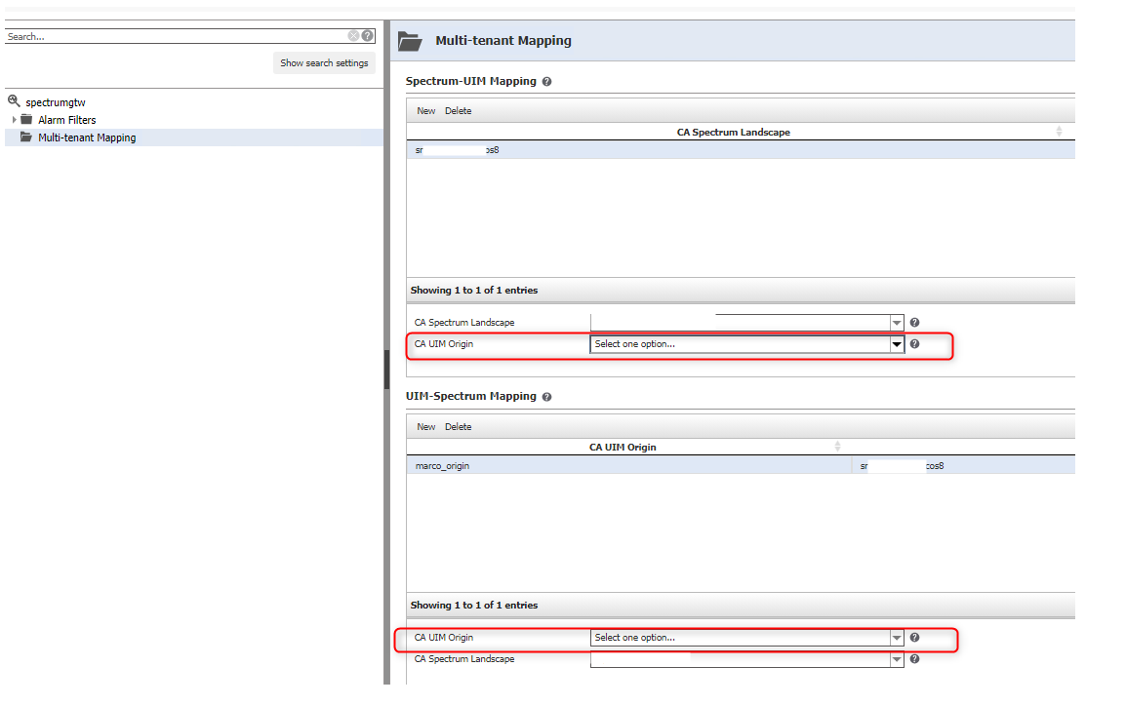Click help icon next to upper CA UIM Origin dropdown
1126x706 pixels.
(x=914, y=344)
